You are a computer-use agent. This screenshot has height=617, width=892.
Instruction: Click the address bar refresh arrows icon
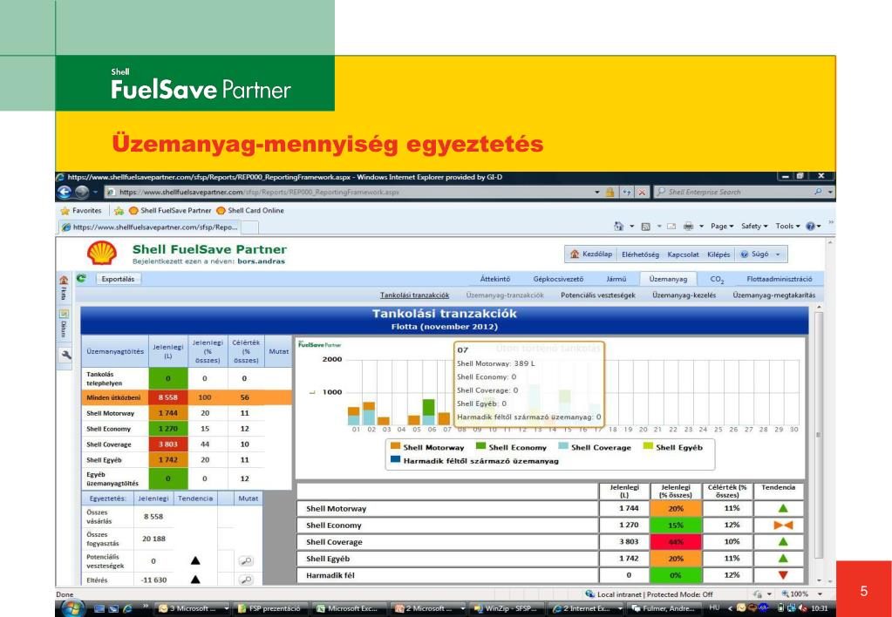626,193
